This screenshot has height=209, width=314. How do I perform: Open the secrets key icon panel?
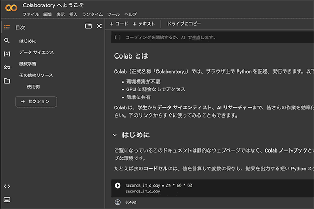pyautogui.click(x=7, y=67)
